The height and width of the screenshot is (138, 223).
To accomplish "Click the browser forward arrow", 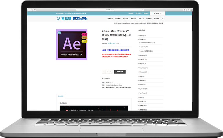I will tap(31, 10).
